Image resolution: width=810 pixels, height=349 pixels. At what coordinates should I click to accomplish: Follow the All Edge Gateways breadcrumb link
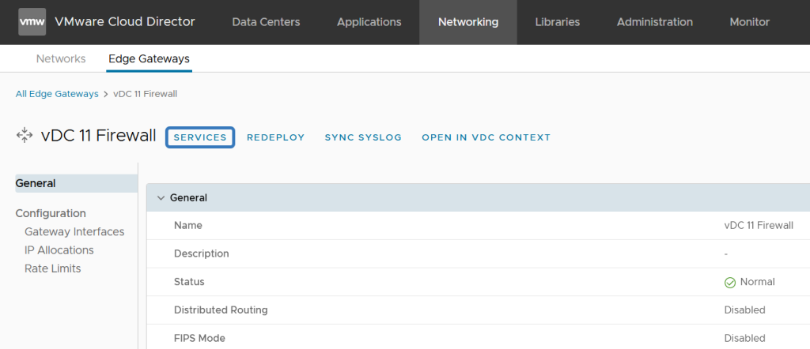pos(57,94)
